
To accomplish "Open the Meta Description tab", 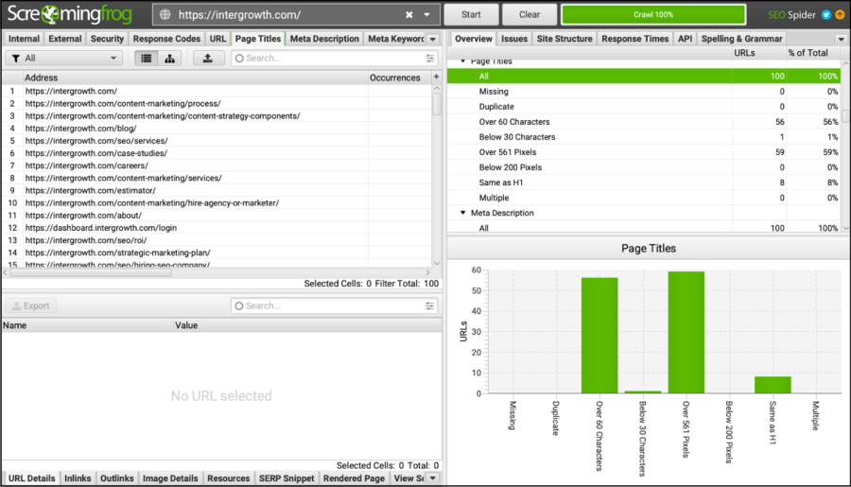I will [324, 39].
